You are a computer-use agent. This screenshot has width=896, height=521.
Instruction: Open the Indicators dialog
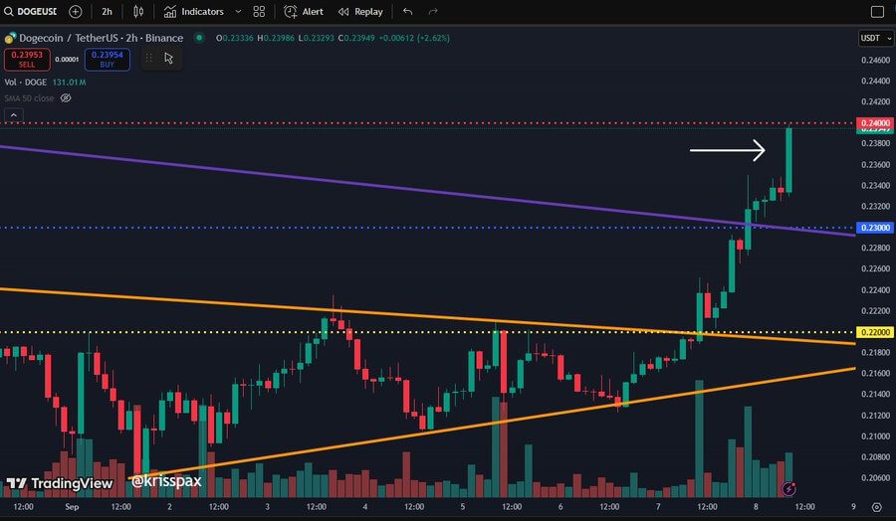(x=194, y=11)
